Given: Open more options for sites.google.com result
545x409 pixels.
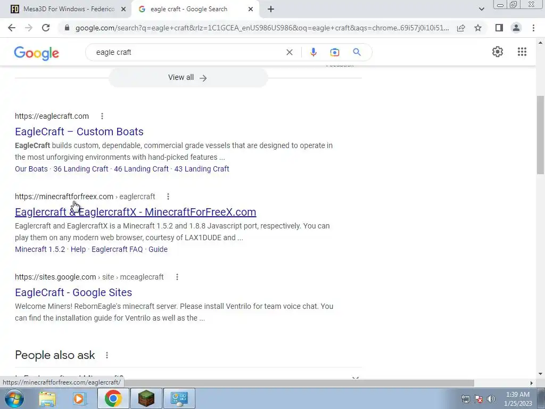Looking at the screenshot, I should 177,277.
